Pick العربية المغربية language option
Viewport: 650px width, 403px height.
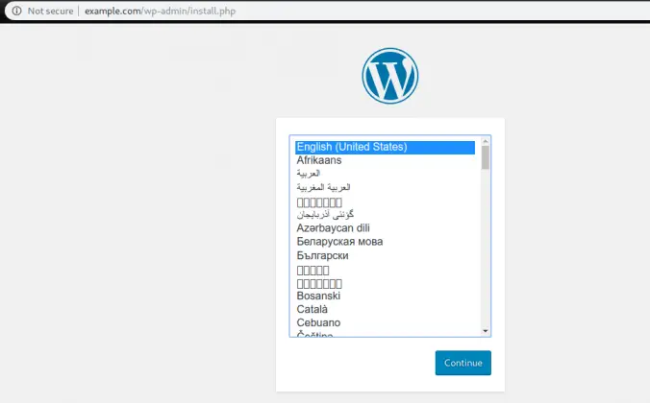pos(324,188)
